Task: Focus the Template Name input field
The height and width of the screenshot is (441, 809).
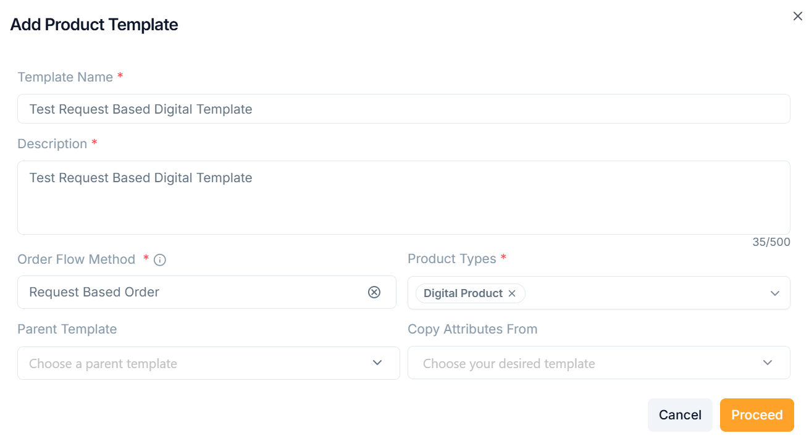Action: 403,109
